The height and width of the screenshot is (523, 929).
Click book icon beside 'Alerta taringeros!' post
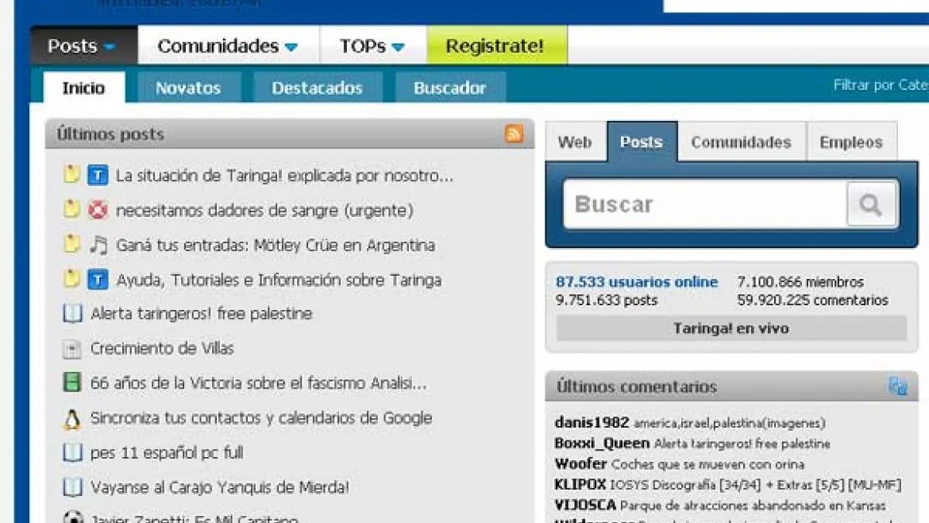[x=72, y=313]
